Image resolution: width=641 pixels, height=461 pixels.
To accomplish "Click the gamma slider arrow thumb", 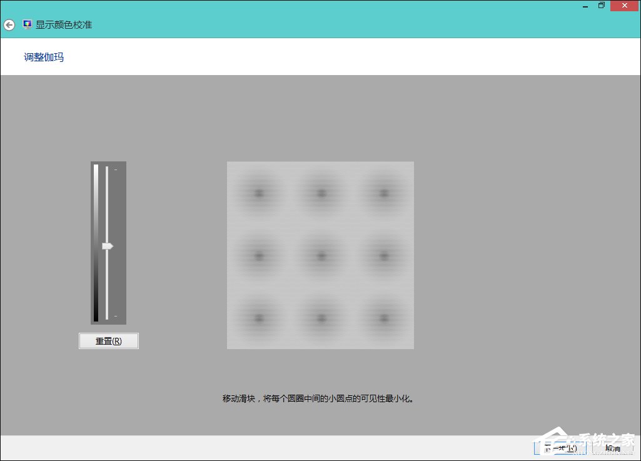I will tap(108, 246).
